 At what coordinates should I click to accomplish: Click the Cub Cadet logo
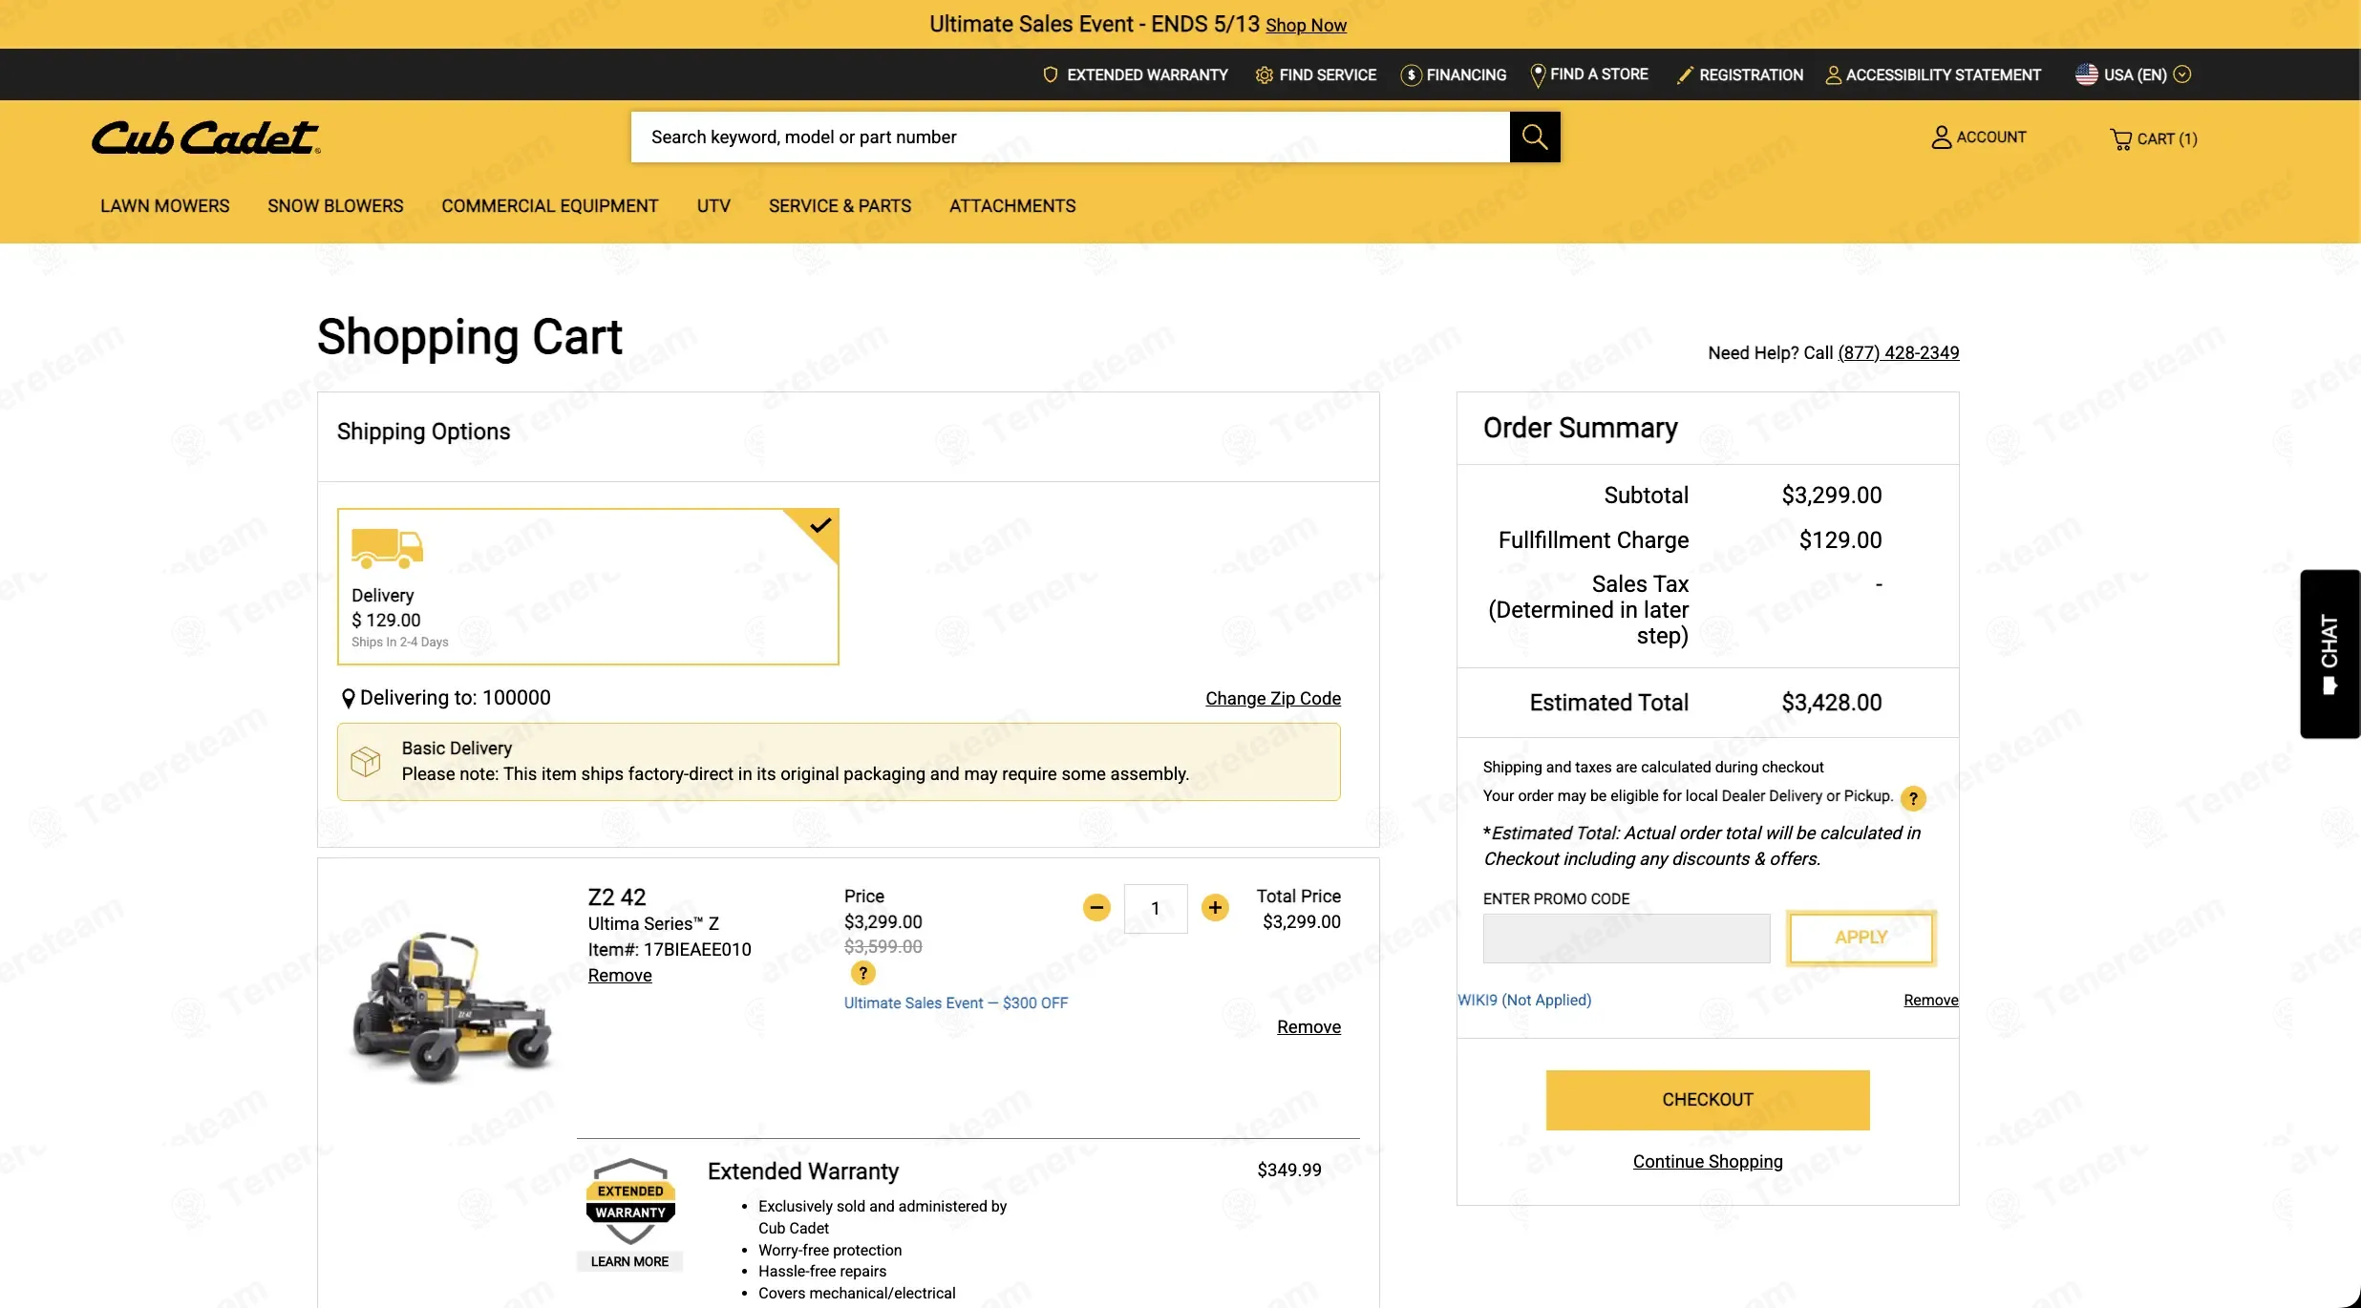(x=205, y=137)
